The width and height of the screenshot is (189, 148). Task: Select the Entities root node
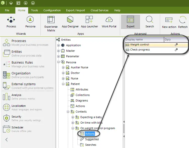point(66,40)
